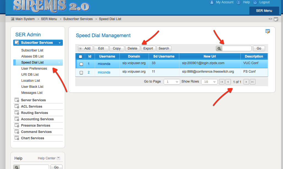Image resolution: width=283 pixels, height=169 pixels.
Task: Open the SER Menu tab
Action: point(264,11)
